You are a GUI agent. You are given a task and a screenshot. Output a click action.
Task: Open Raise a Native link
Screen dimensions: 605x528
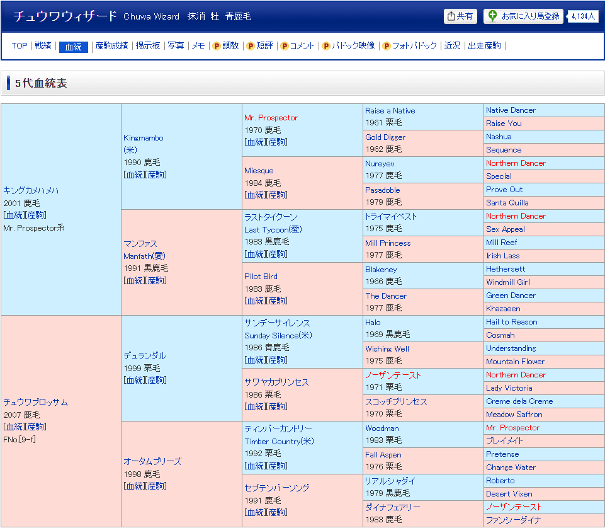point(390,111)
